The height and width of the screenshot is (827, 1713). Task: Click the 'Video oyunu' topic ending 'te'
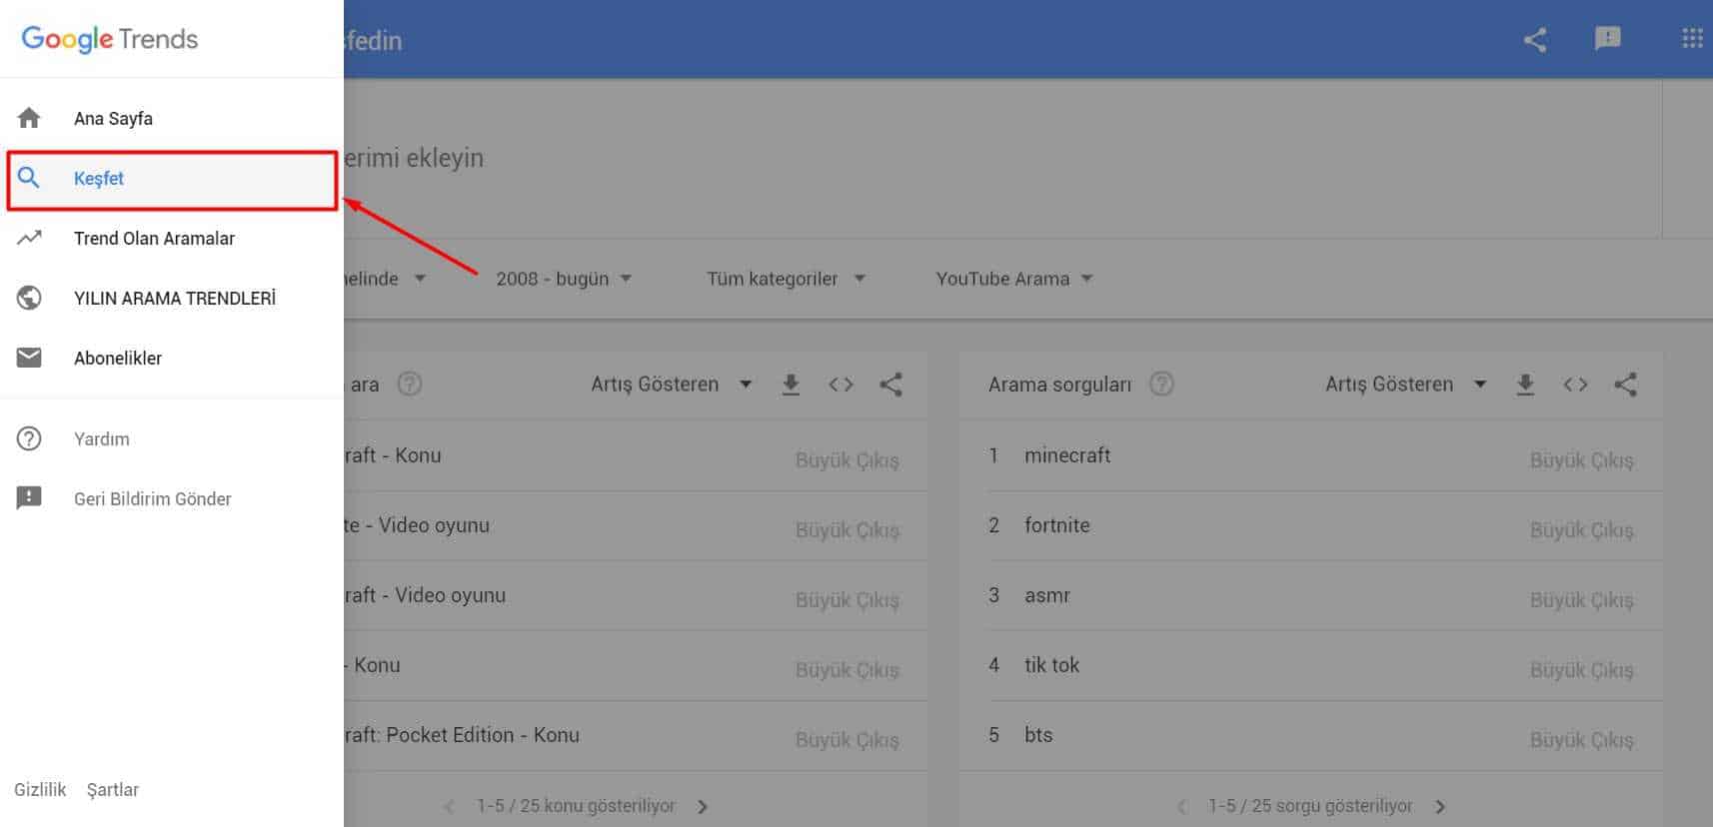[x=417, y=525]
